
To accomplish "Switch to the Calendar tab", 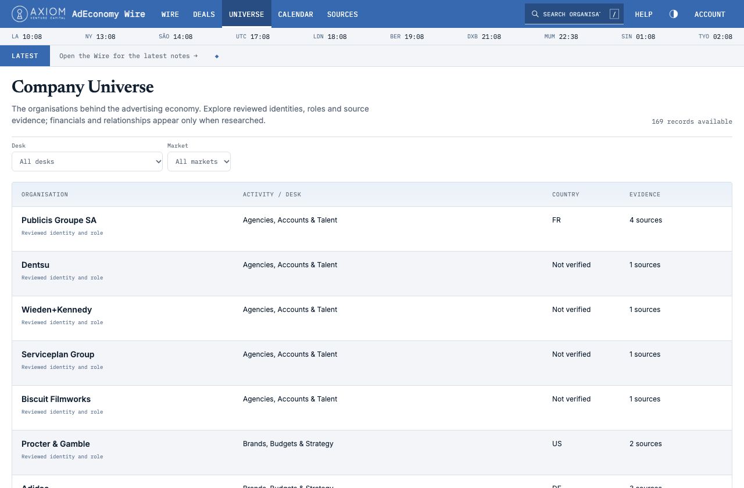I will [x=296, y=14].
